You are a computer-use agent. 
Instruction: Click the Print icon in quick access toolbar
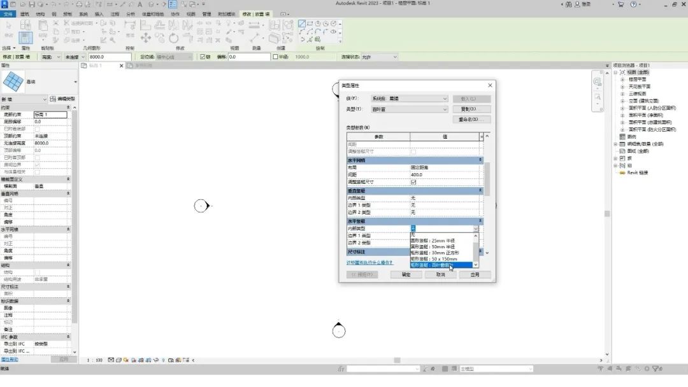(79, 4)
